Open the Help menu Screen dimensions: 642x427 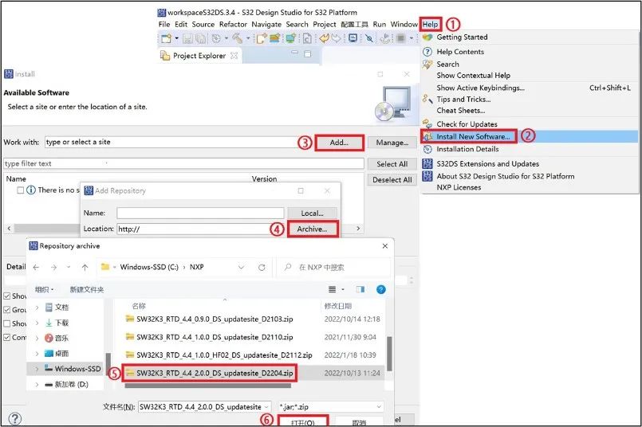[x=431, y=24]
